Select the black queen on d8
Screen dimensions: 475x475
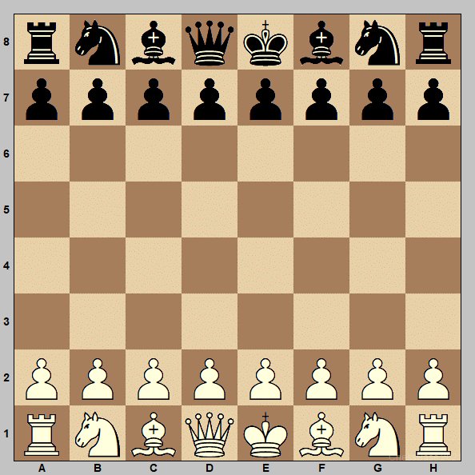(210, 42)
